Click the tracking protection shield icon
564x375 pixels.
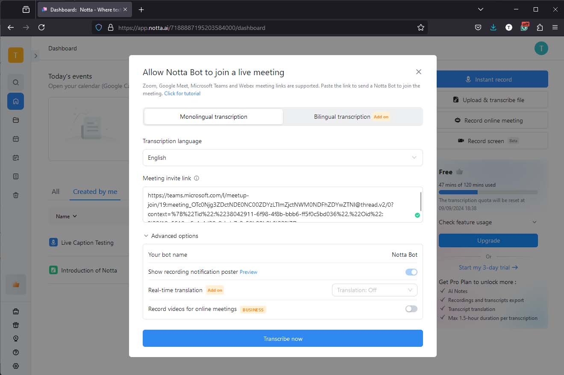pos(99,27)
